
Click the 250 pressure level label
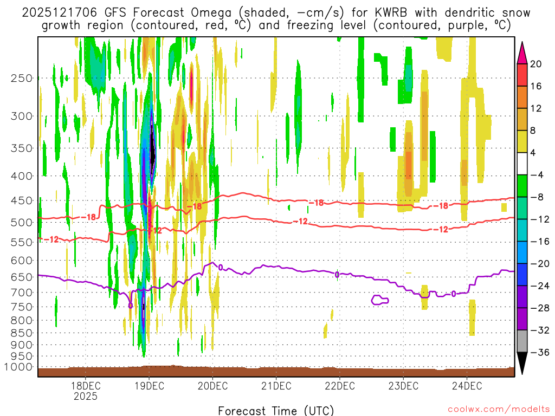pyautogui.click(x=22, y=78)
